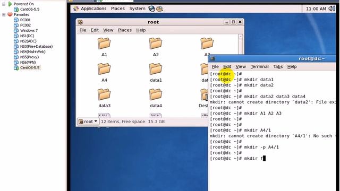This screenshot has height=191, width=340.
Task: Open the System panel menu
Action: tap(137, 8)
